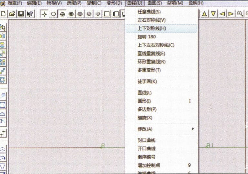Image resolution: width=248 pixels, height=174 pixels.
Task: Click the yellow left triangle icon
Action: pos(222,14)
